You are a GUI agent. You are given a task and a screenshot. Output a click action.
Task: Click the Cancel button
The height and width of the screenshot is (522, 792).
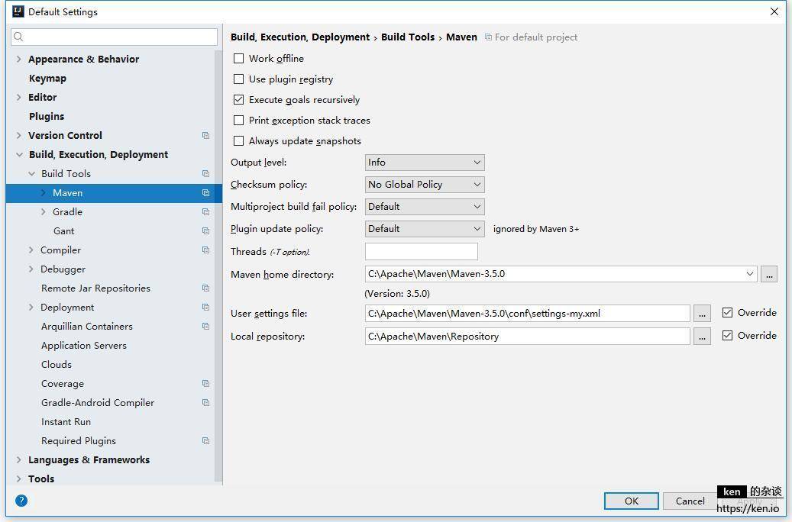point(690,501)
